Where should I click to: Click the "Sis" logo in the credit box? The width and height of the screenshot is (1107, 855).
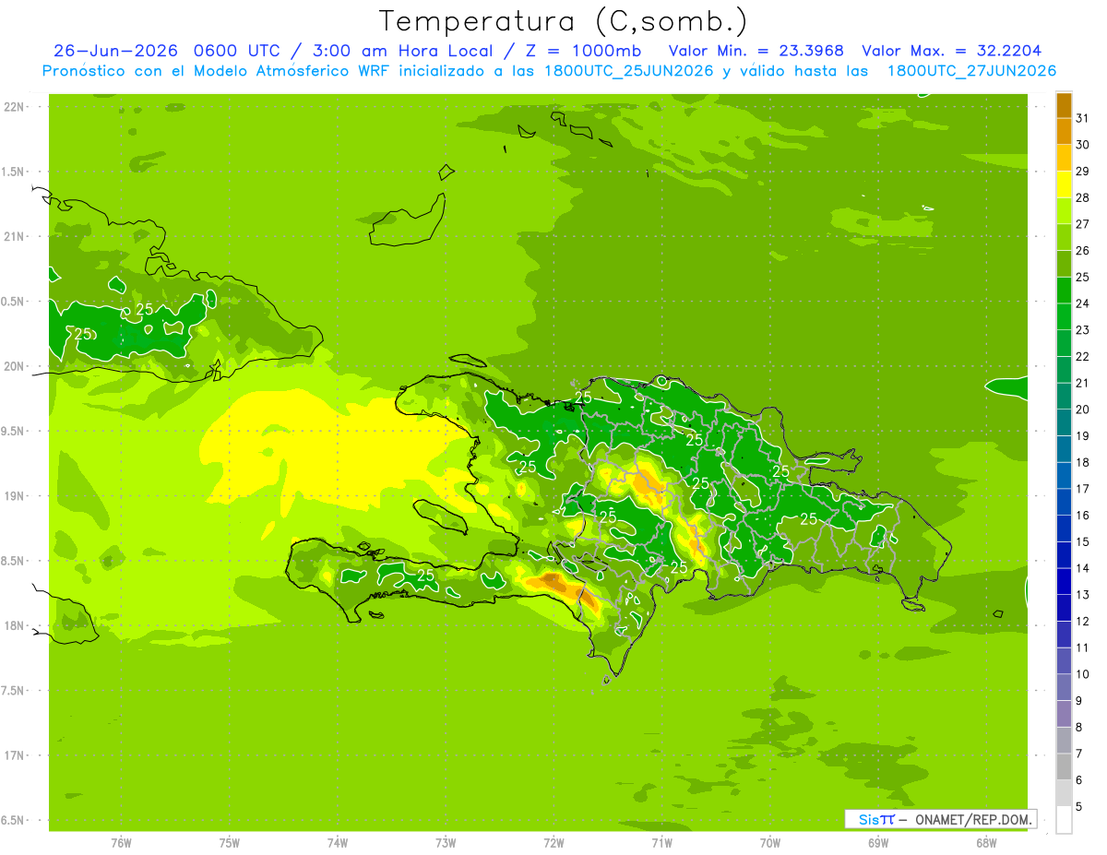(x=868, y=819)
